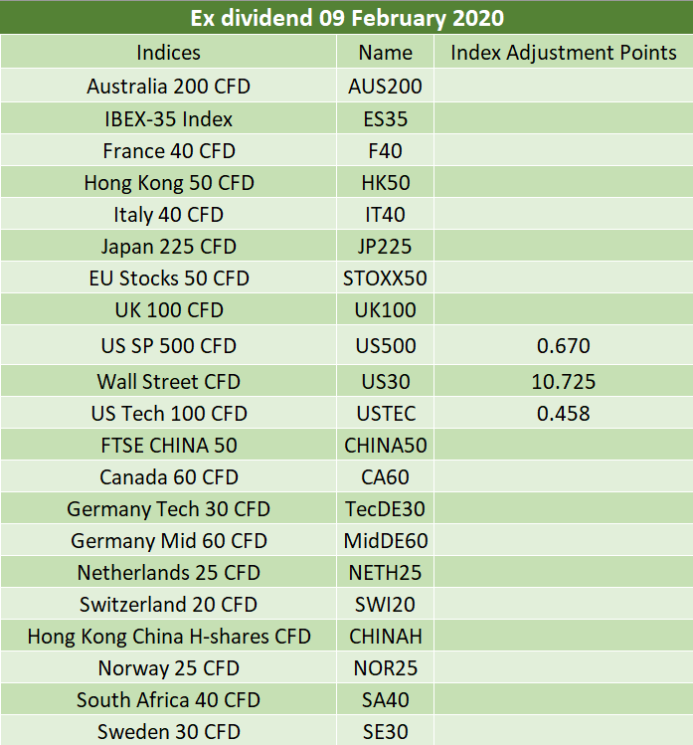Select the 'France 40 CFD' row label
Image resolution: width=693 pixels, height=745 pixels.
[x=169, y=151]
